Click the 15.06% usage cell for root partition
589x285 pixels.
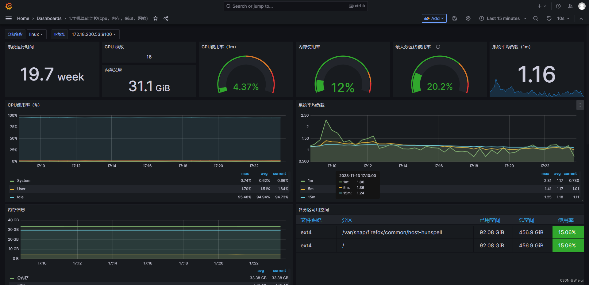568,246
